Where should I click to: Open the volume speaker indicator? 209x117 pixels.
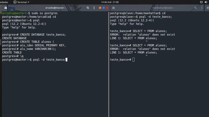click(x=206, y=2)
